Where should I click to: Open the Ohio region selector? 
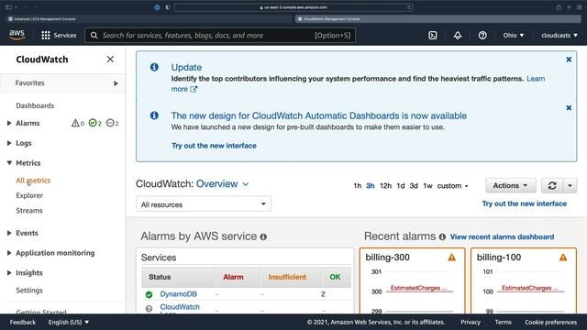coord(514,35)
